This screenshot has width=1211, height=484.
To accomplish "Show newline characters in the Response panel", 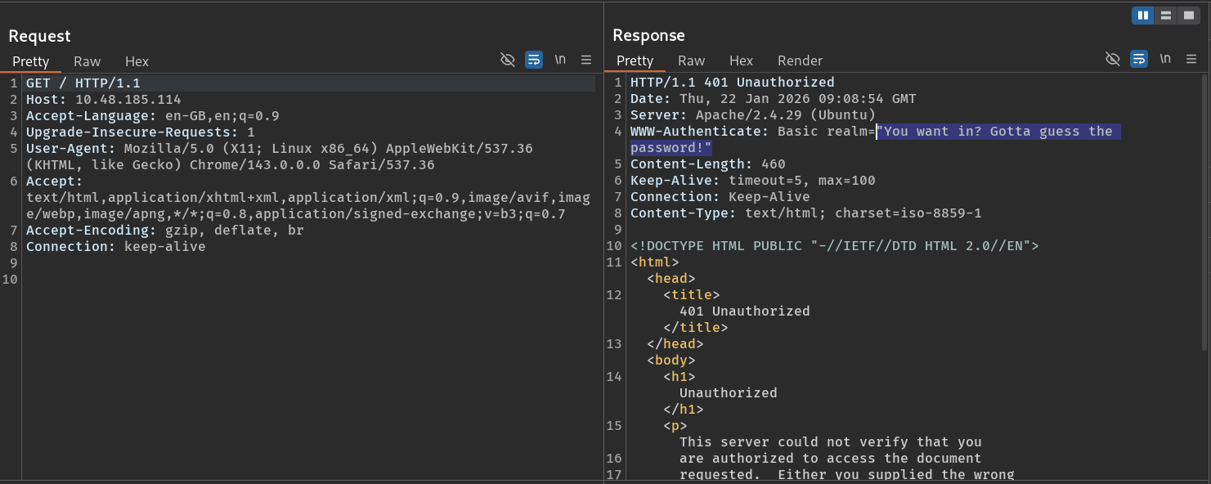I will coord(1164,59).
